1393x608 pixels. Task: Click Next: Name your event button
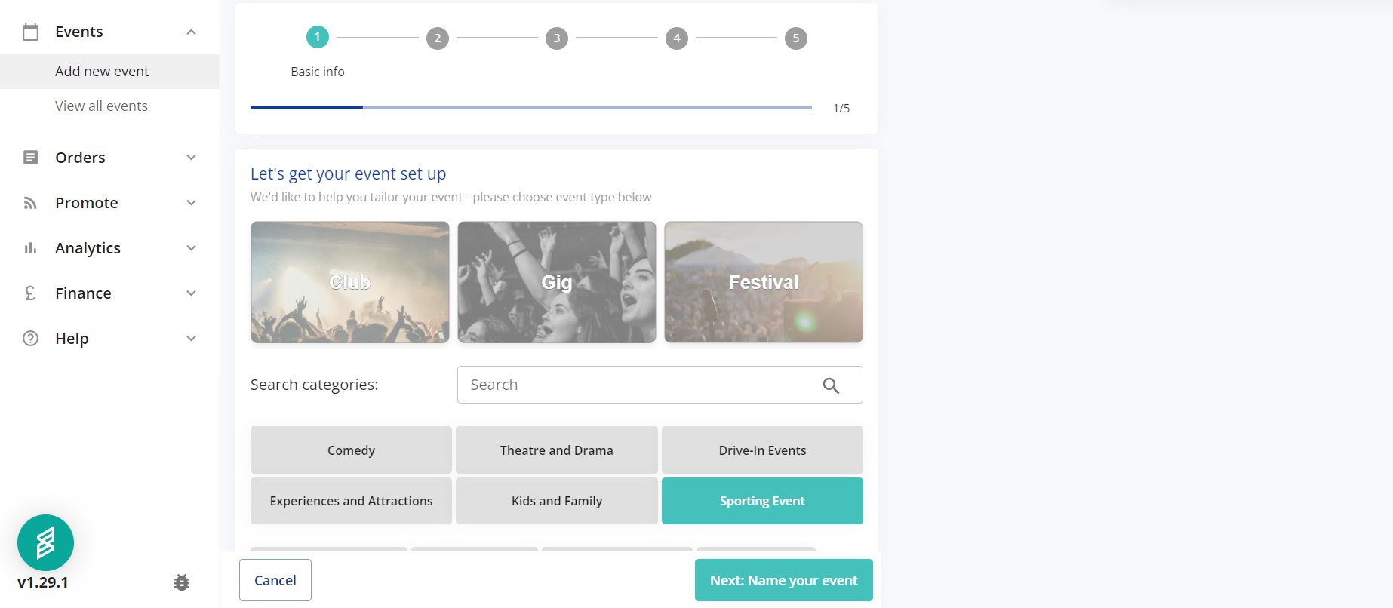[783, 580]
